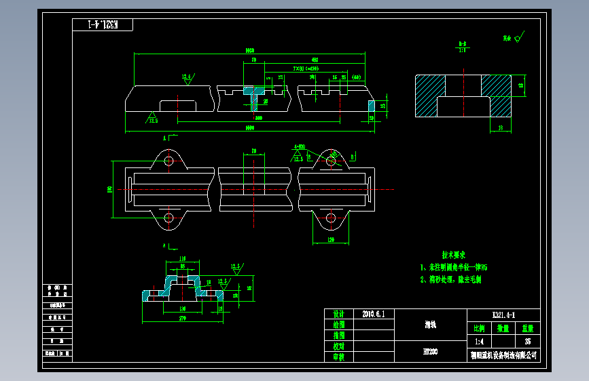
Task: Click the '绘图' row label
Action: [338, 324]
